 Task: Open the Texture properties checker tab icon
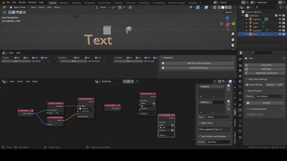[x=240, y=137]
